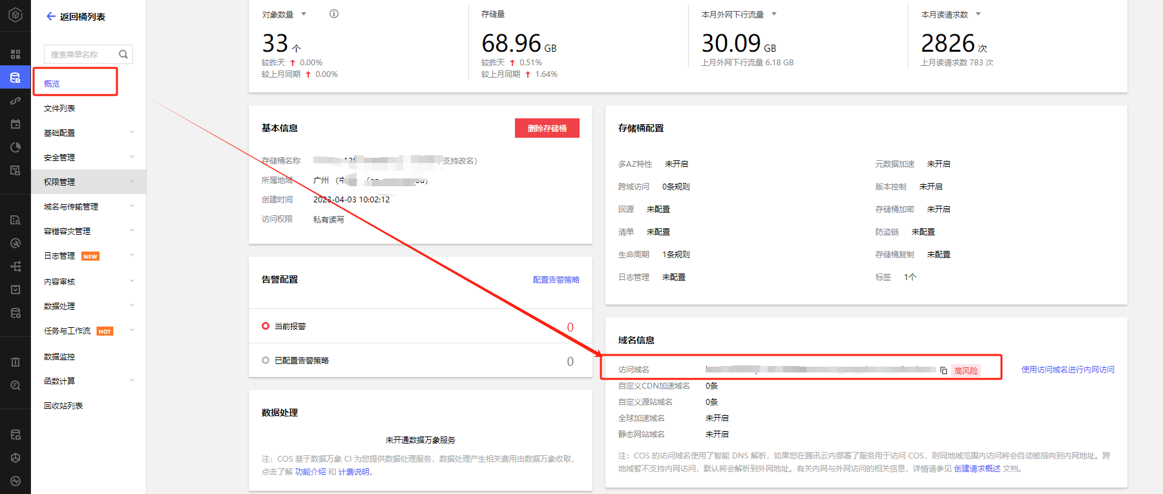
Task: Open the four-squares dashboard icon in dark sidebar
Action: pyautogui.click(x=16, y=54)
